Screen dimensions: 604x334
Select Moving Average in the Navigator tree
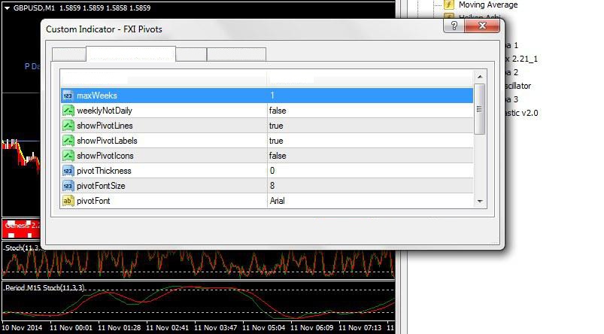coord(488,5)
